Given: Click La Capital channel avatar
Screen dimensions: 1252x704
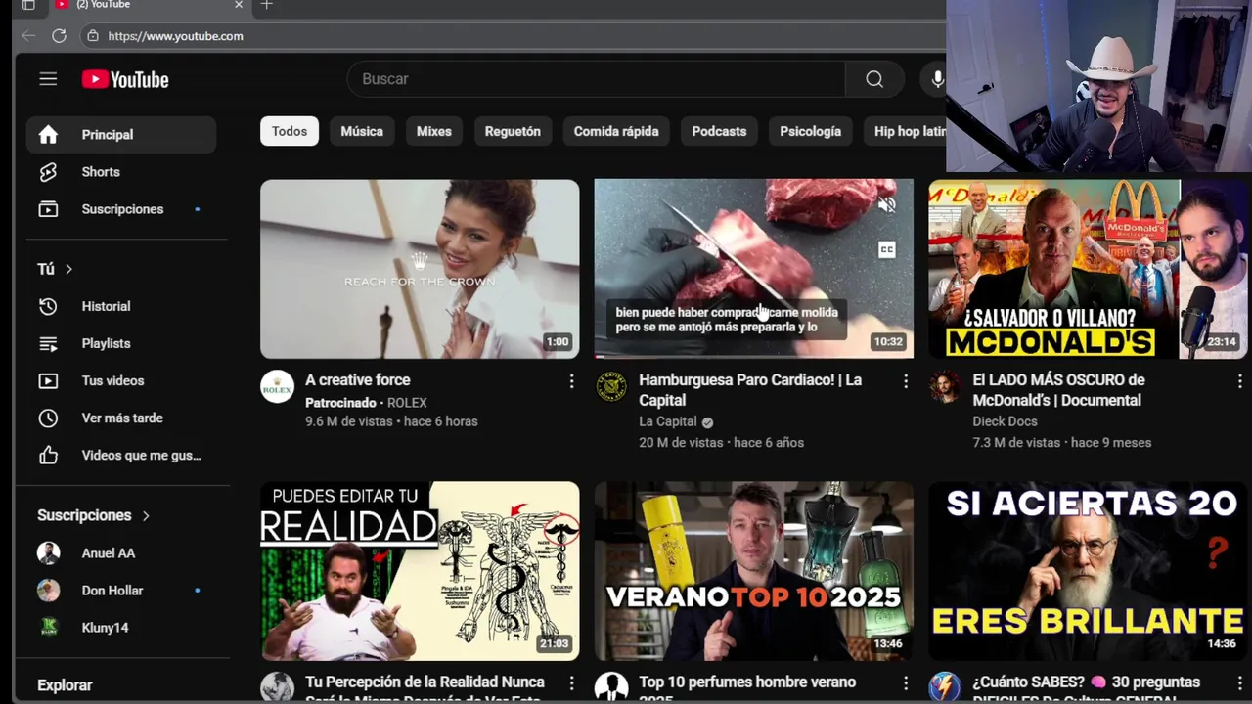Looking at the screenshot, I should (611, 387).
